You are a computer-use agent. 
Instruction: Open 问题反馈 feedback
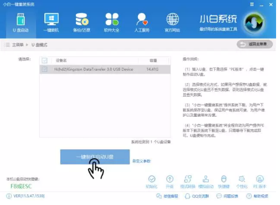[x=227, y=196]
